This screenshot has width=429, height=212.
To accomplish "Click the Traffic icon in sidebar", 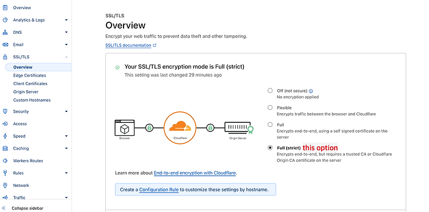I will pos(5,198).
